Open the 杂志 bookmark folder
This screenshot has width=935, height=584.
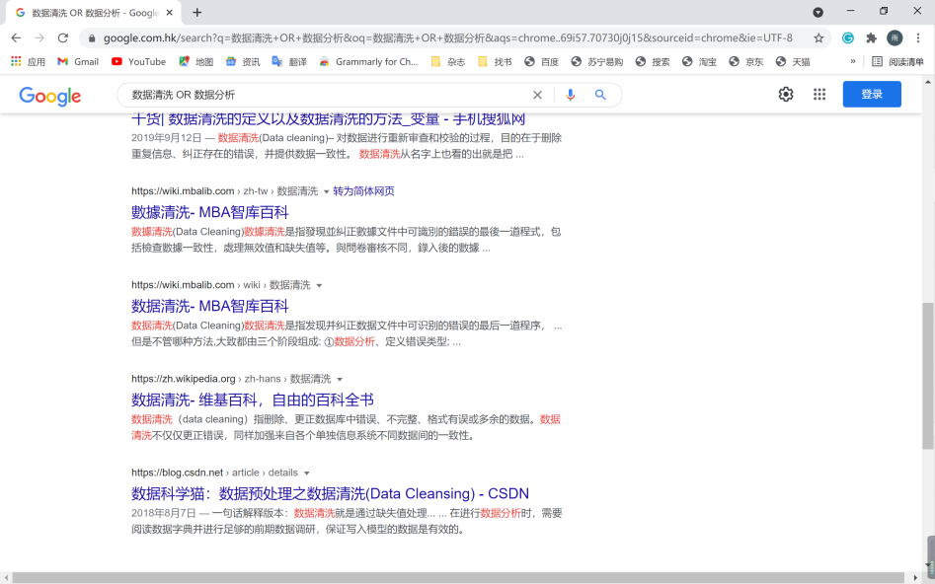[448, 61]
